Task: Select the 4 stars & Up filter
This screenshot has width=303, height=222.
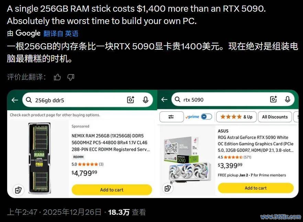Action: (236, 117)
